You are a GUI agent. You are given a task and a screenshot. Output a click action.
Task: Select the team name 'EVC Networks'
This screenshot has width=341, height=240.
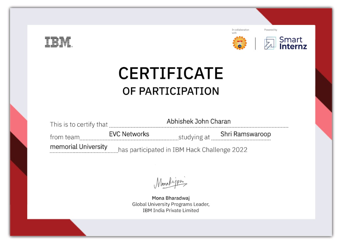point(129,134)
